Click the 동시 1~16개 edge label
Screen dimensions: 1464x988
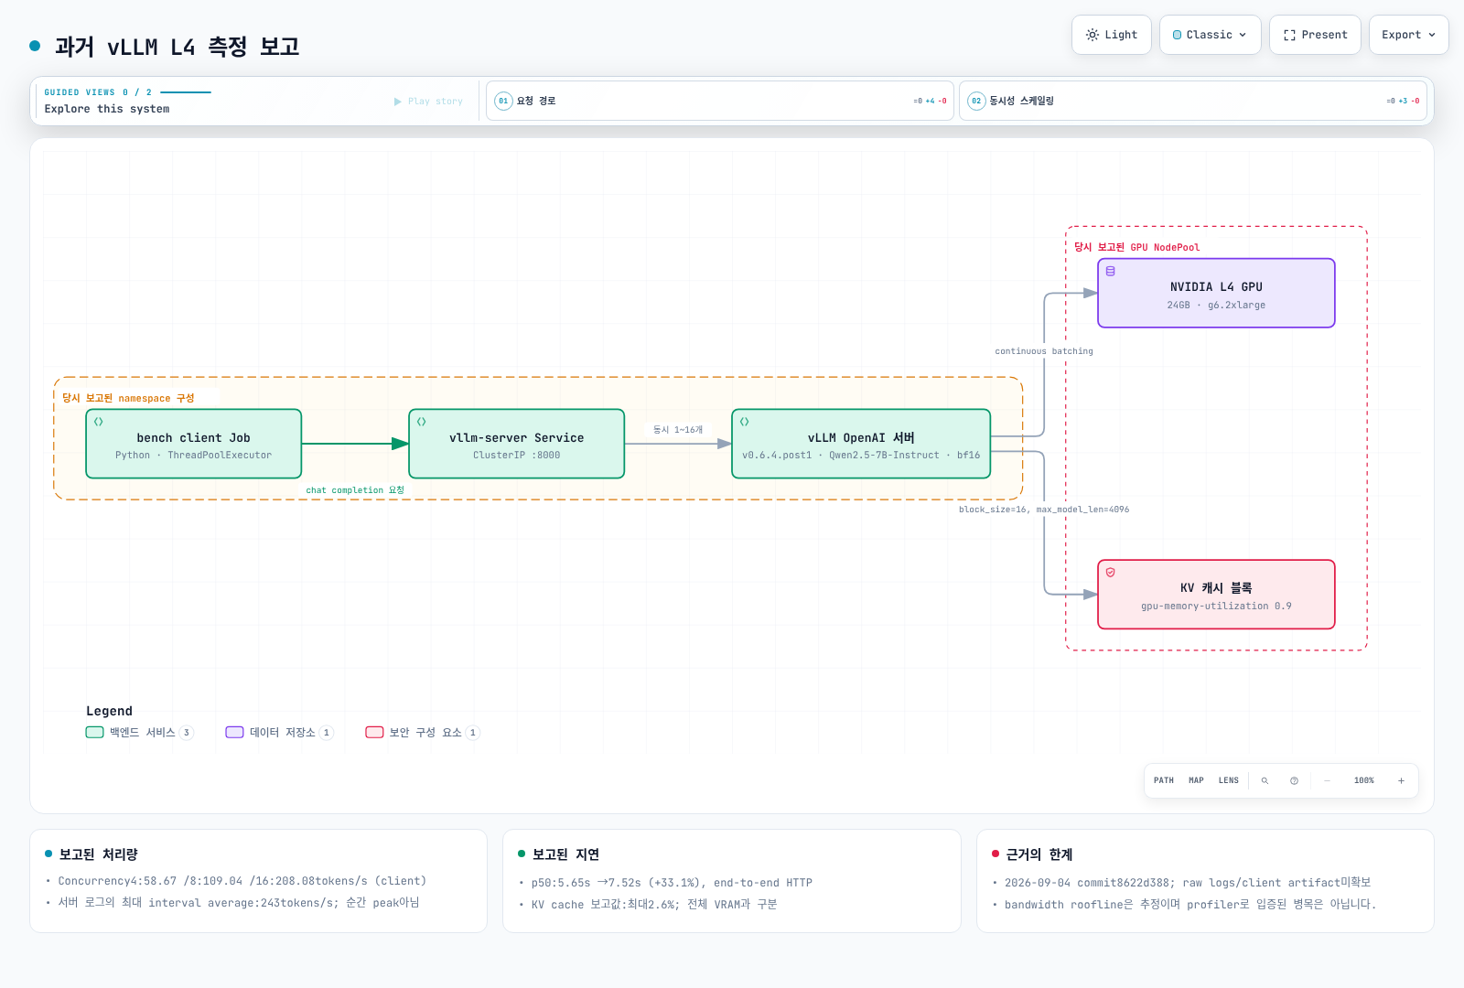tap(678, 430)
